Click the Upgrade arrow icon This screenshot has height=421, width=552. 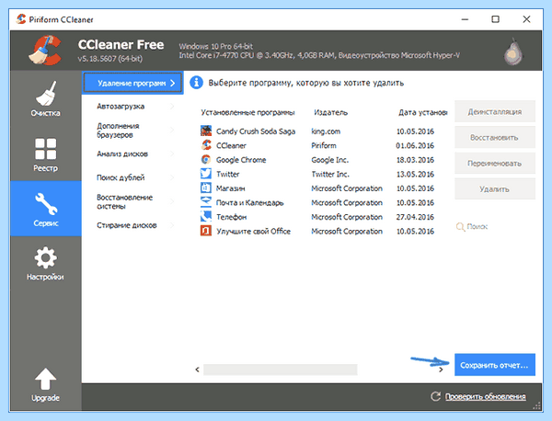pos(45,379)
